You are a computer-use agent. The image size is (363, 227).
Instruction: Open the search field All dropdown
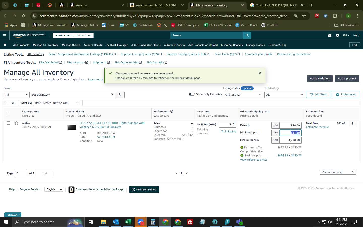point(17,95)
